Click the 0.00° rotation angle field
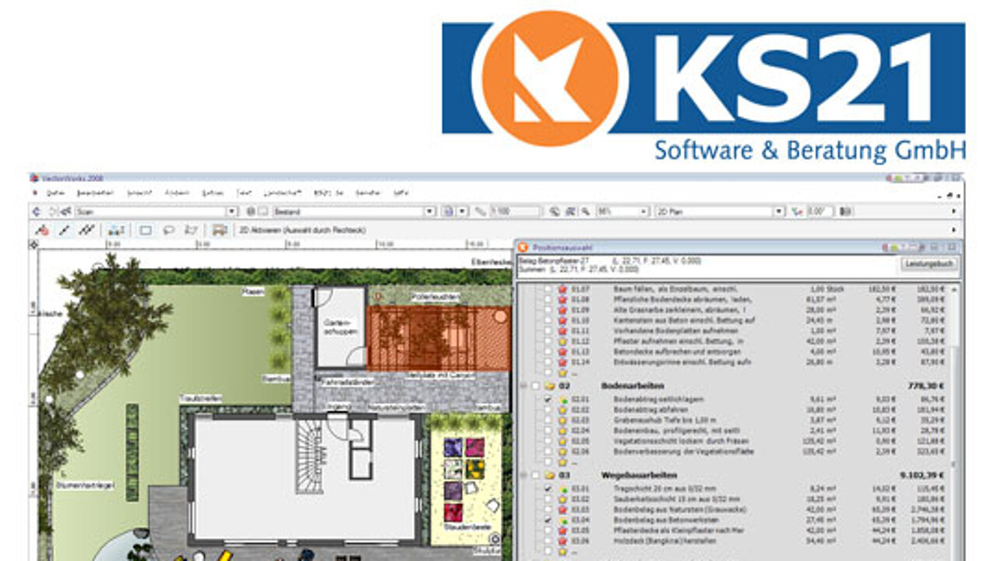Image resolution: width=997 pixels, height=561 pixels. 820,211
